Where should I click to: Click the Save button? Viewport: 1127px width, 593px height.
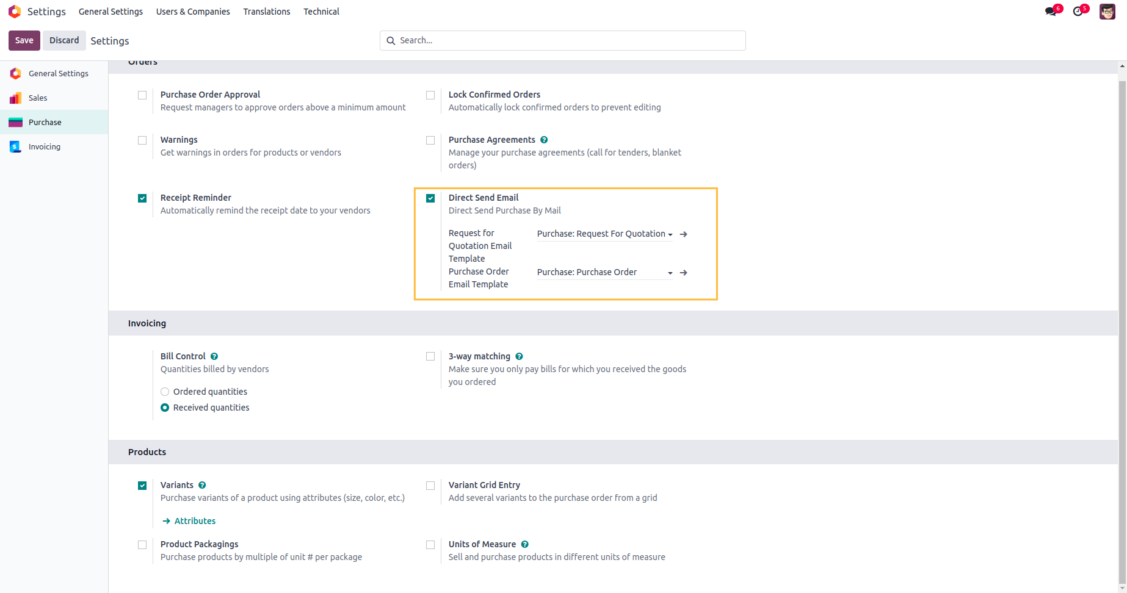[x=24, y=40]
